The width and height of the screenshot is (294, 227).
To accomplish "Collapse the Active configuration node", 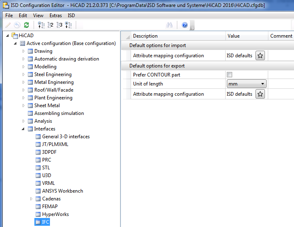I will tap(16, 43).
